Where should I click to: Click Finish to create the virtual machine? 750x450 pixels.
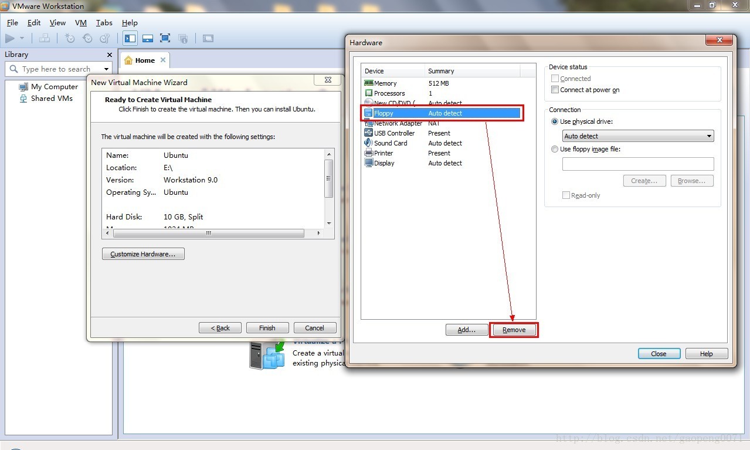(267, 328)
